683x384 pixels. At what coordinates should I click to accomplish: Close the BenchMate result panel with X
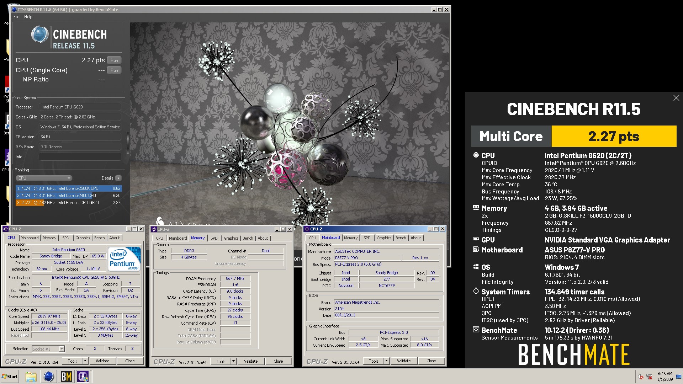676,98
